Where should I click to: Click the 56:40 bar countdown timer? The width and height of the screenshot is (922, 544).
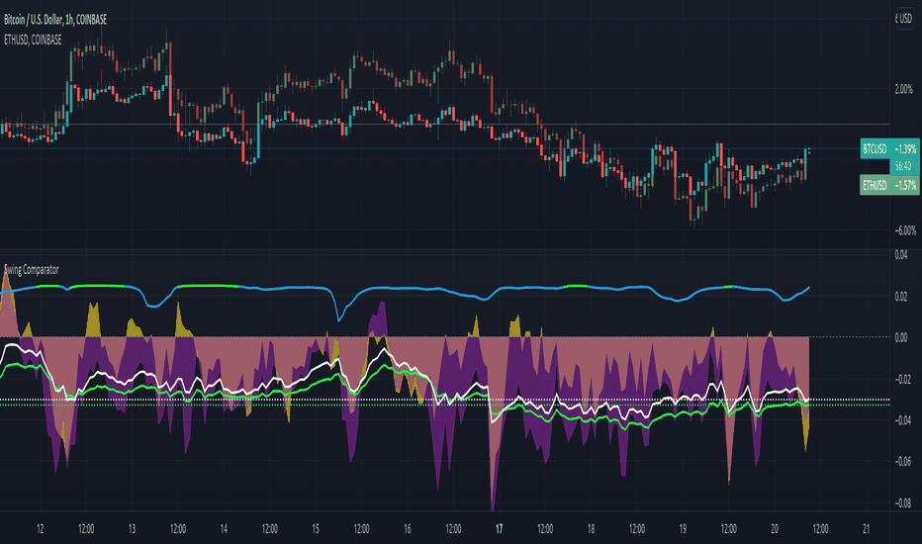[903, 166]
